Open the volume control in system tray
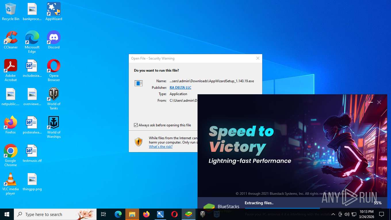 [347, 214]
